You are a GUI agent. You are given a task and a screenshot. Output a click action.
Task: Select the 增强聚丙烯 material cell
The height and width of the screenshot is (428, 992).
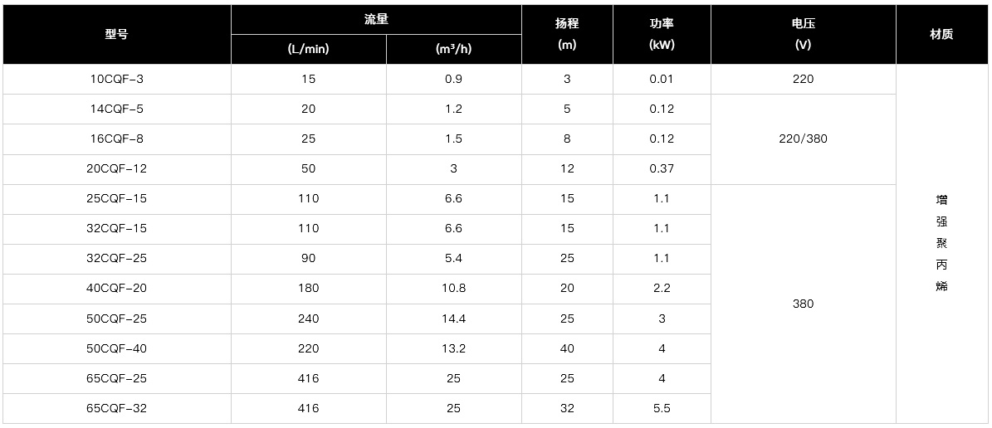click(x=941, y=243)
